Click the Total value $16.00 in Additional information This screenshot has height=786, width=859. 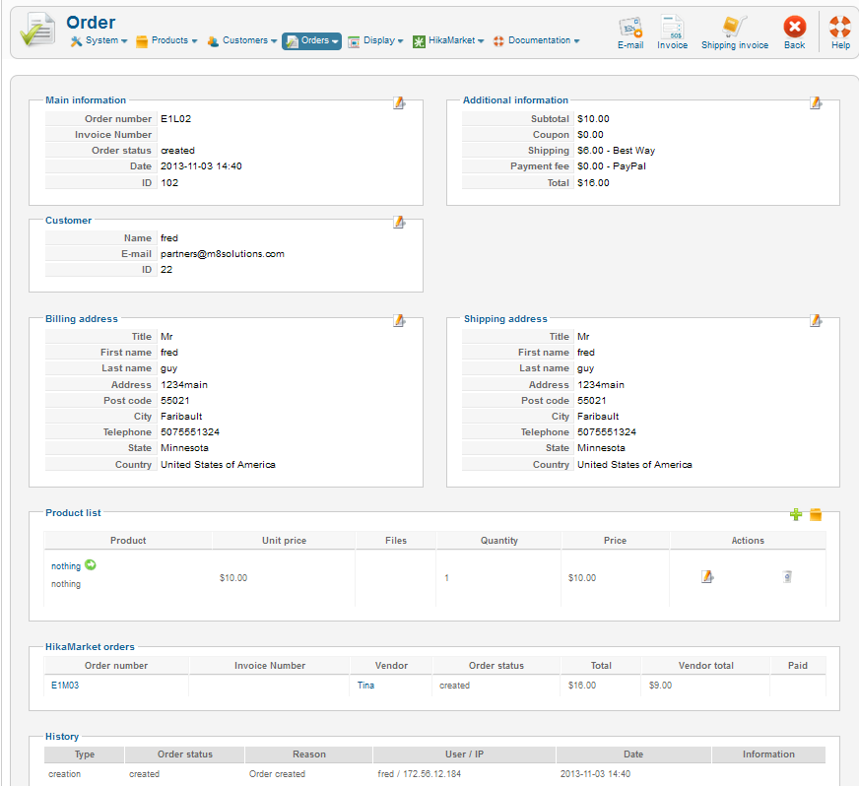[x=593, y=183]
